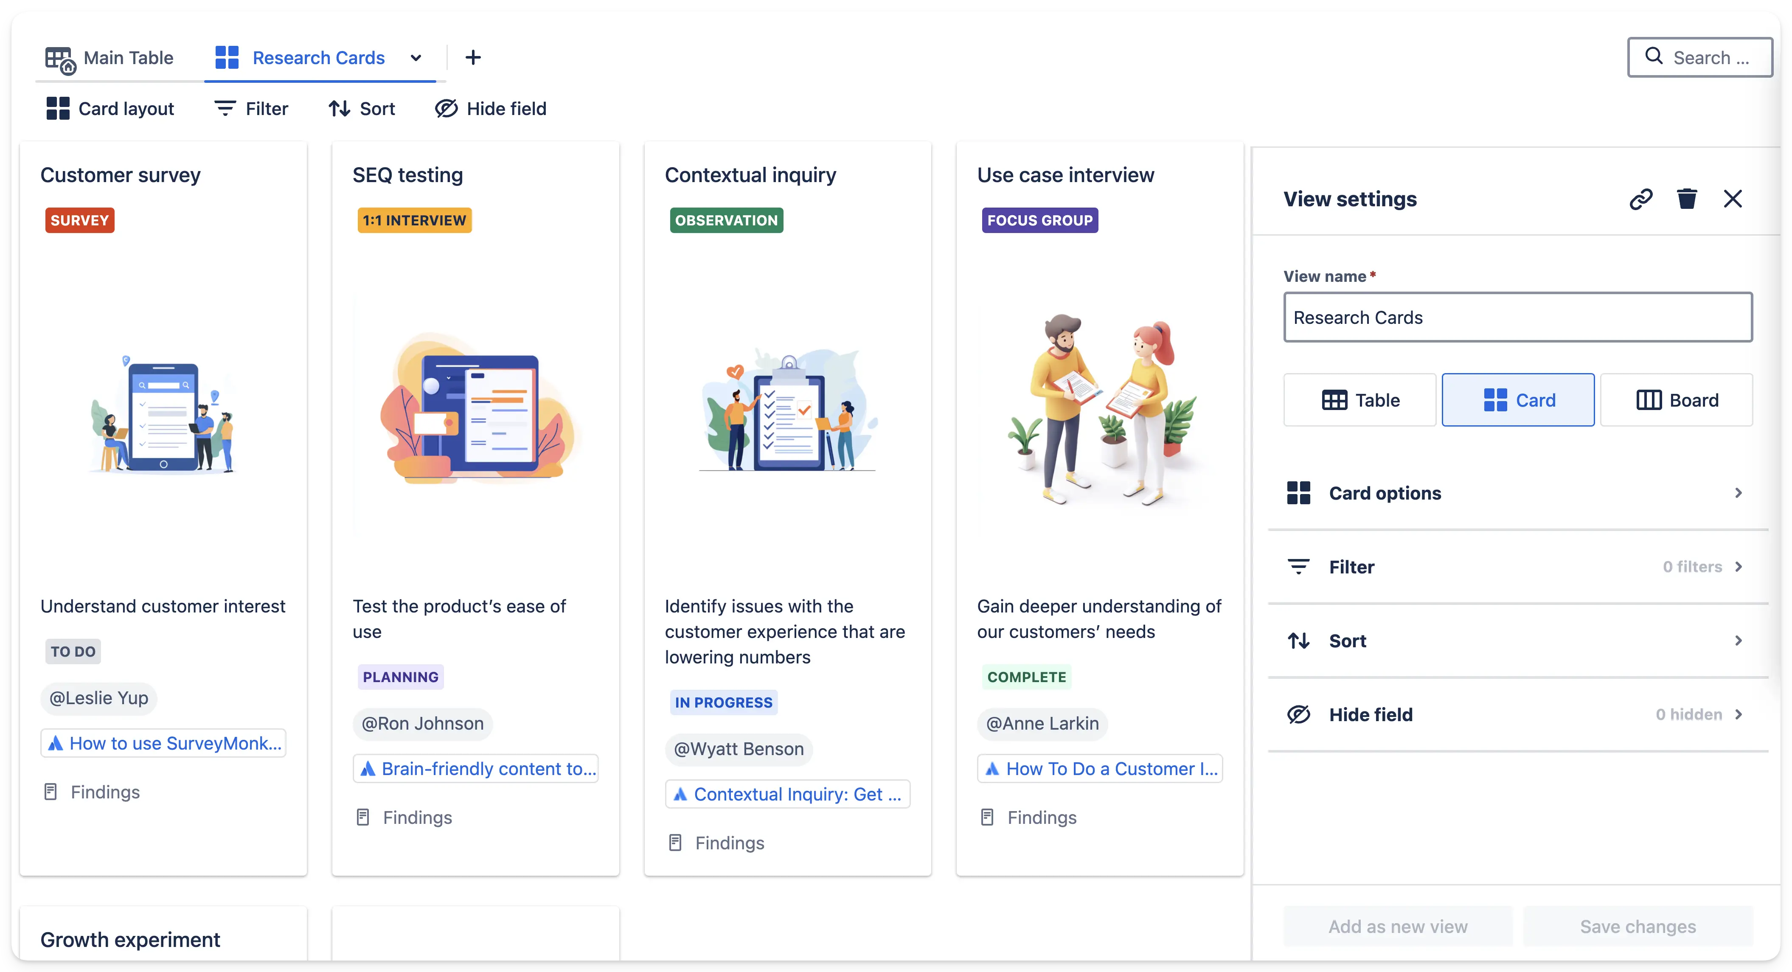Select the Card view type
The image size is (1792, 972).
click(x=1518, y=400)
